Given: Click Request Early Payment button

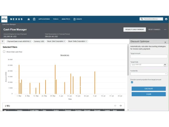Looking at the screenshot, I should 135,29.
